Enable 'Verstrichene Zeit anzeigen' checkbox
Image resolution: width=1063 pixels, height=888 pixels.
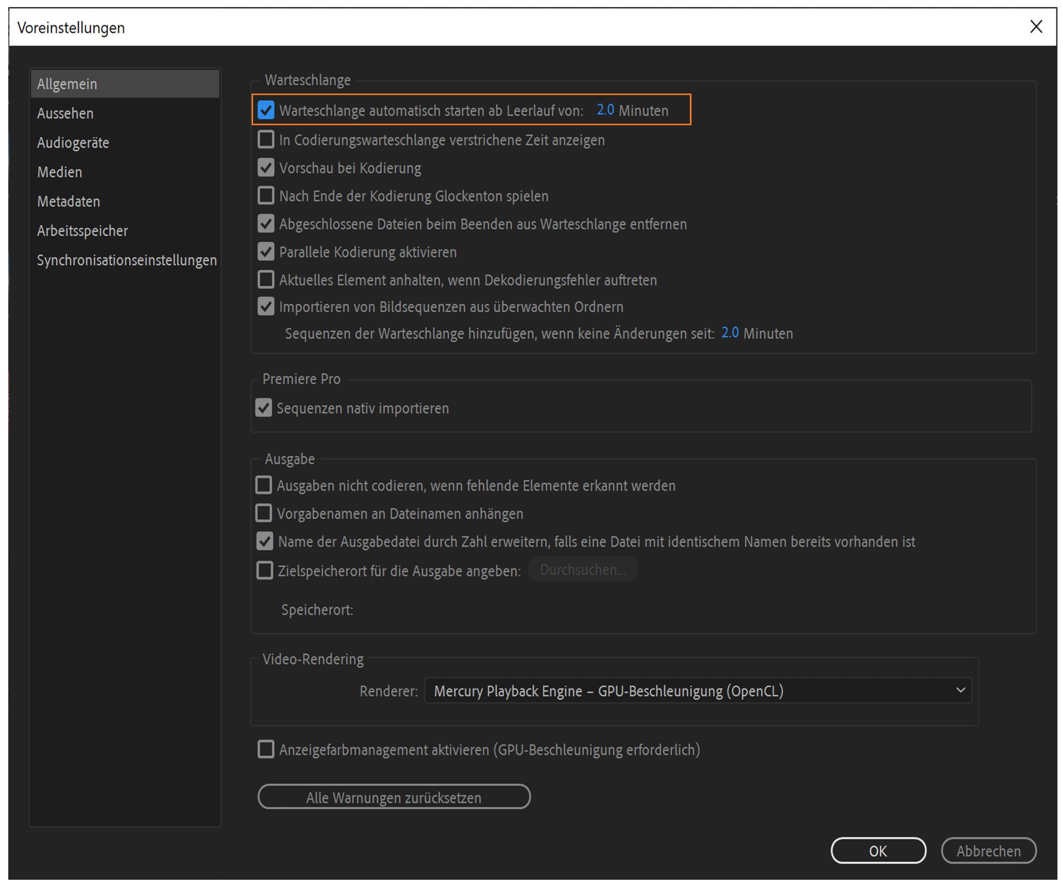[266, 140]
